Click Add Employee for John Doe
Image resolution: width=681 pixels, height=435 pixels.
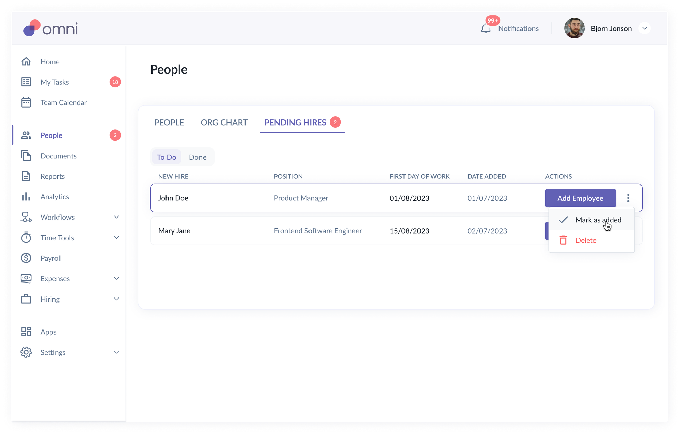point(580,198)
